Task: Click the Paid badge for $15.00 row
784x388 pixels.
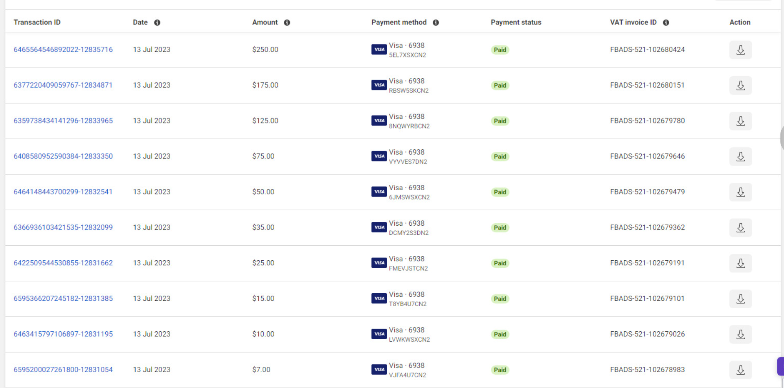Action: click(500, 299)
